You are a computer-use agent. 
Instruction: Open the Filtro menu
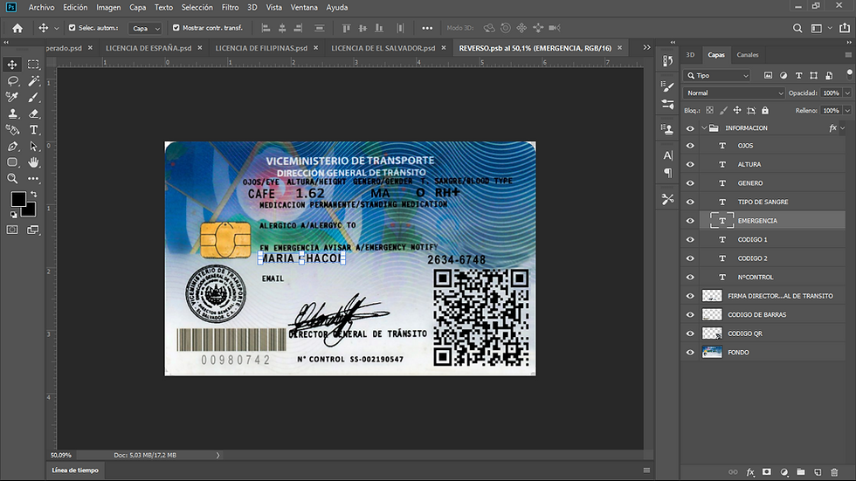(230, 8)
